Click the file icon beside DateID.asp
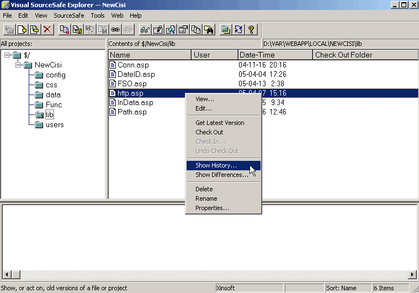The image size is (419, 293). pyautogui.click(x=113, y=74)
